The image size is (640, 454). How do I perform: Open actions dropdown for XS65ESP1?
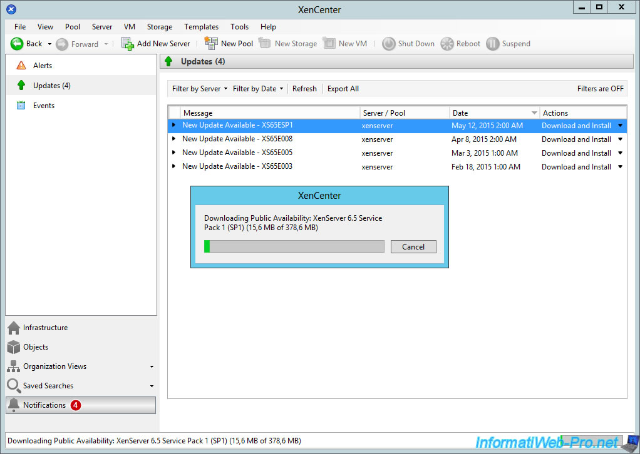(621, 126)
